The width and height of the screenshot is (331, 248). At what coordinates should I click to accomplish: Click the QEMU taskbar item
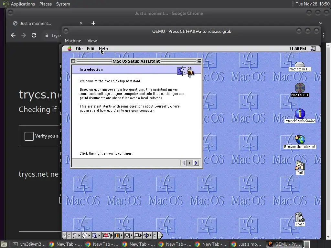284,244
